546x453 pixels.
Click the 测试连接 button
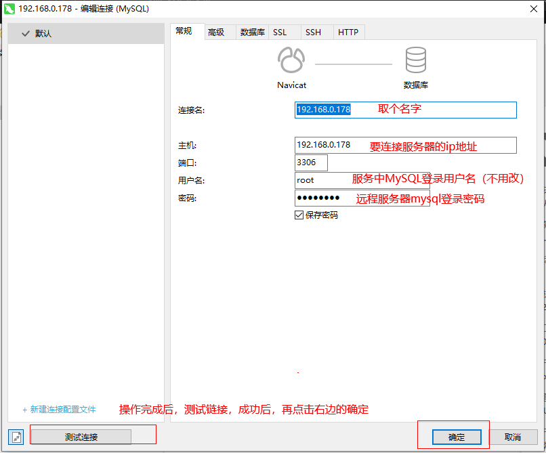pyautogui.click(x=81, y=437)
